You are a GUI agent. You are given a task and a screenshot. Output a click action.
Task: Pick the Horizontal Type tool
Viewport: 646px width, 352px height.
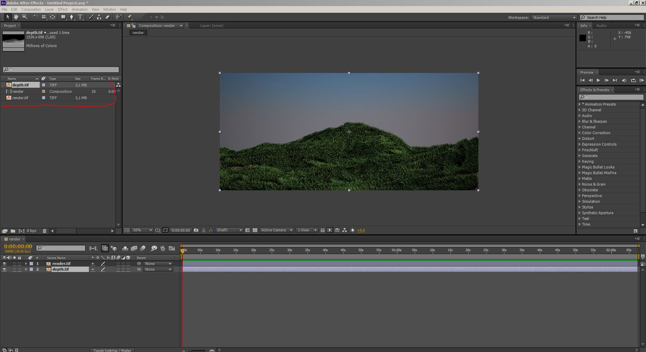tap(80, 17)
